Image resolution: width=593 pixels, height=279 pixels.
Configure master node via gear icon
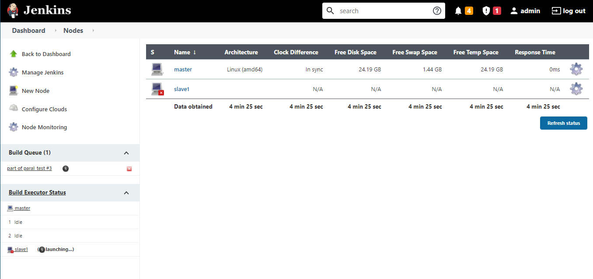(576, 69)
